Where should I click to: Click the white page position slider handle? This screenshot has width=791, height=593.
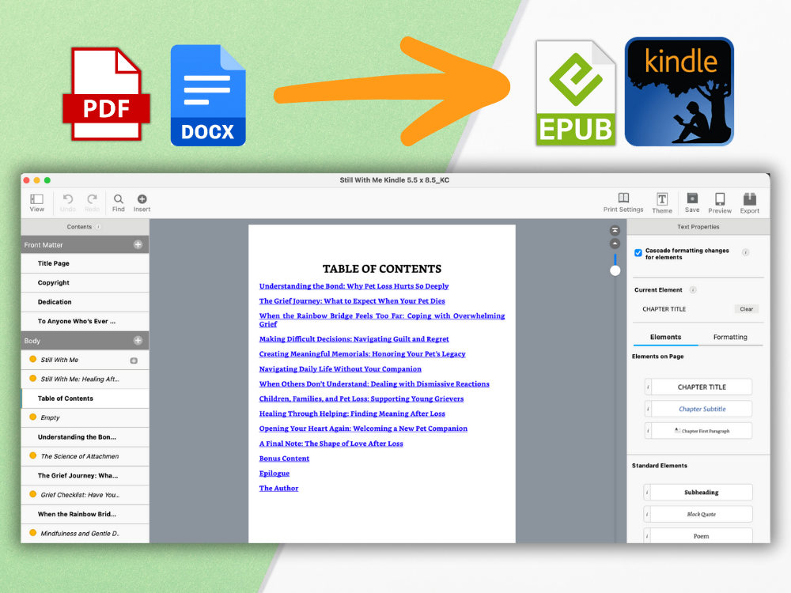[615, 270]
